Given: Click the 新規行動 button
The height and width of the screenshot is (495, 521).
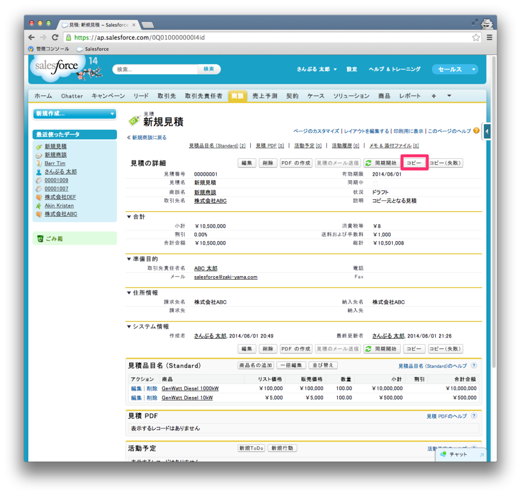Looking at the screenshot, I should [282, 448].
